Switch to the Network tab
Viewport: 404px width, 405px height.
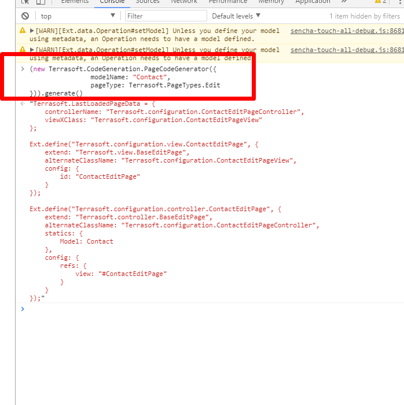point(184,2)
